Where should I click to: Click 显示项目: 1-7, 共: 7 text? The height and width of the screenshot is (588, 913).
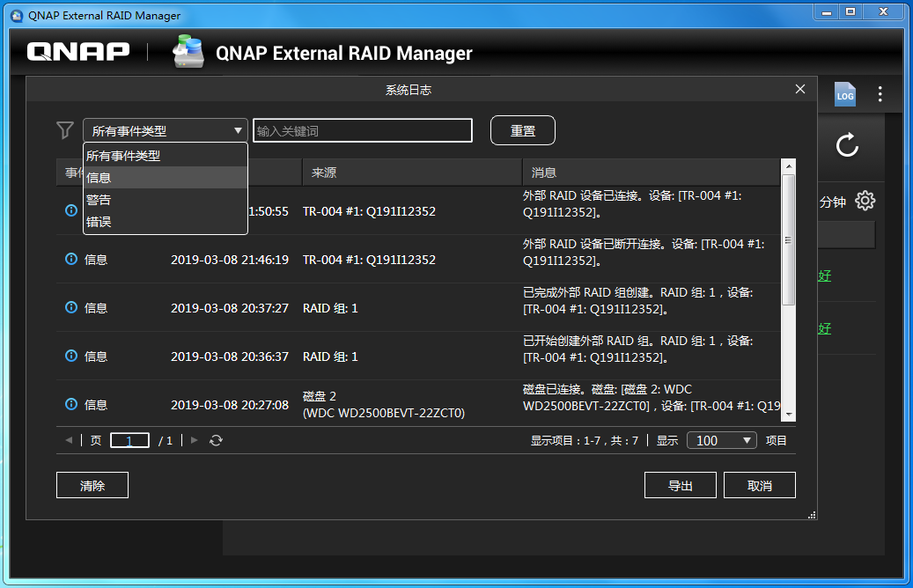click(584, 441)
